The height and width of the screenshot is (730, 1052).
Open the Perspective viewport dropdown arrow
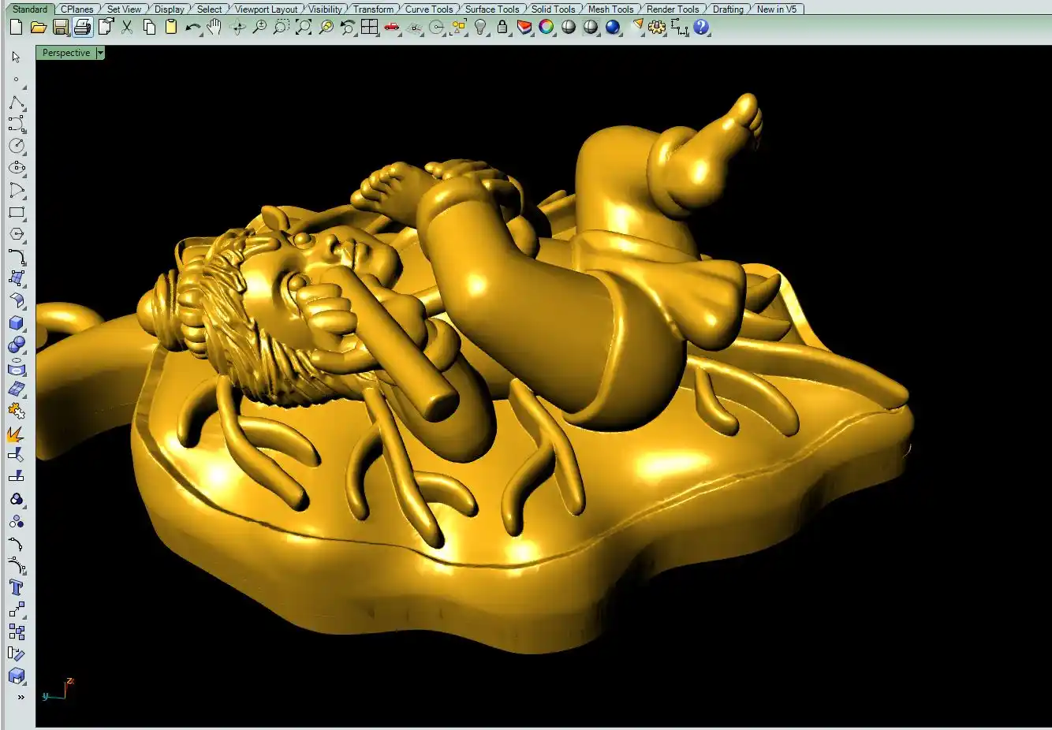[x=100, y=53]
